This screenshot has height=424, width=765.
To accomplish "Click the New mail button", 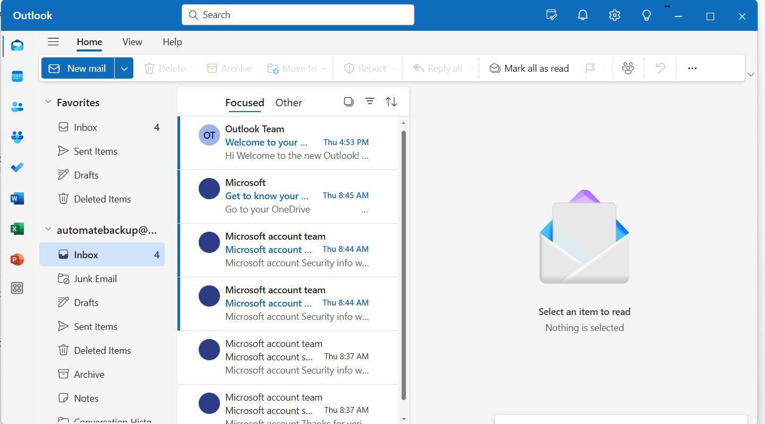I will pos(78,68).
